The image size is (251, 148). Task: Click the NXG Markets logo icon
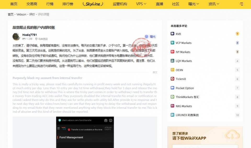tap(172, 106)
